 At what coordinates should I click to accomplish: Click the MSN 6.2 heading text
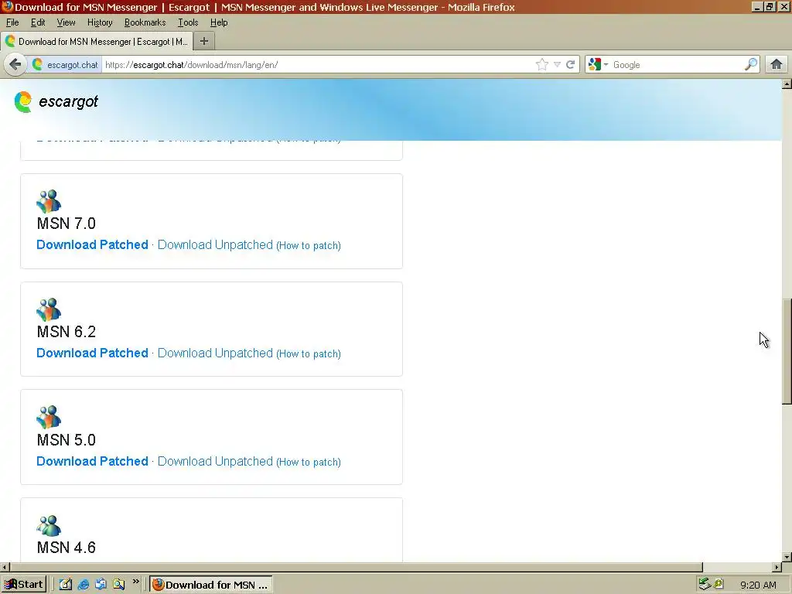pos(67,331)
